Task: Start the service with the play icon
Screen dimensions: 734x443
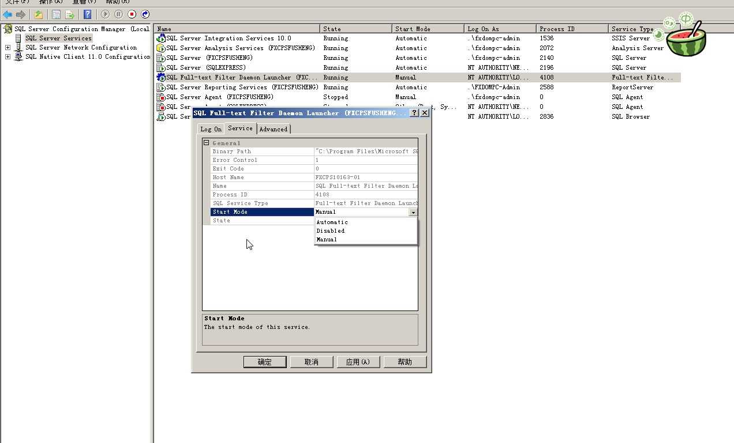Action: click(x=106, y=14)
